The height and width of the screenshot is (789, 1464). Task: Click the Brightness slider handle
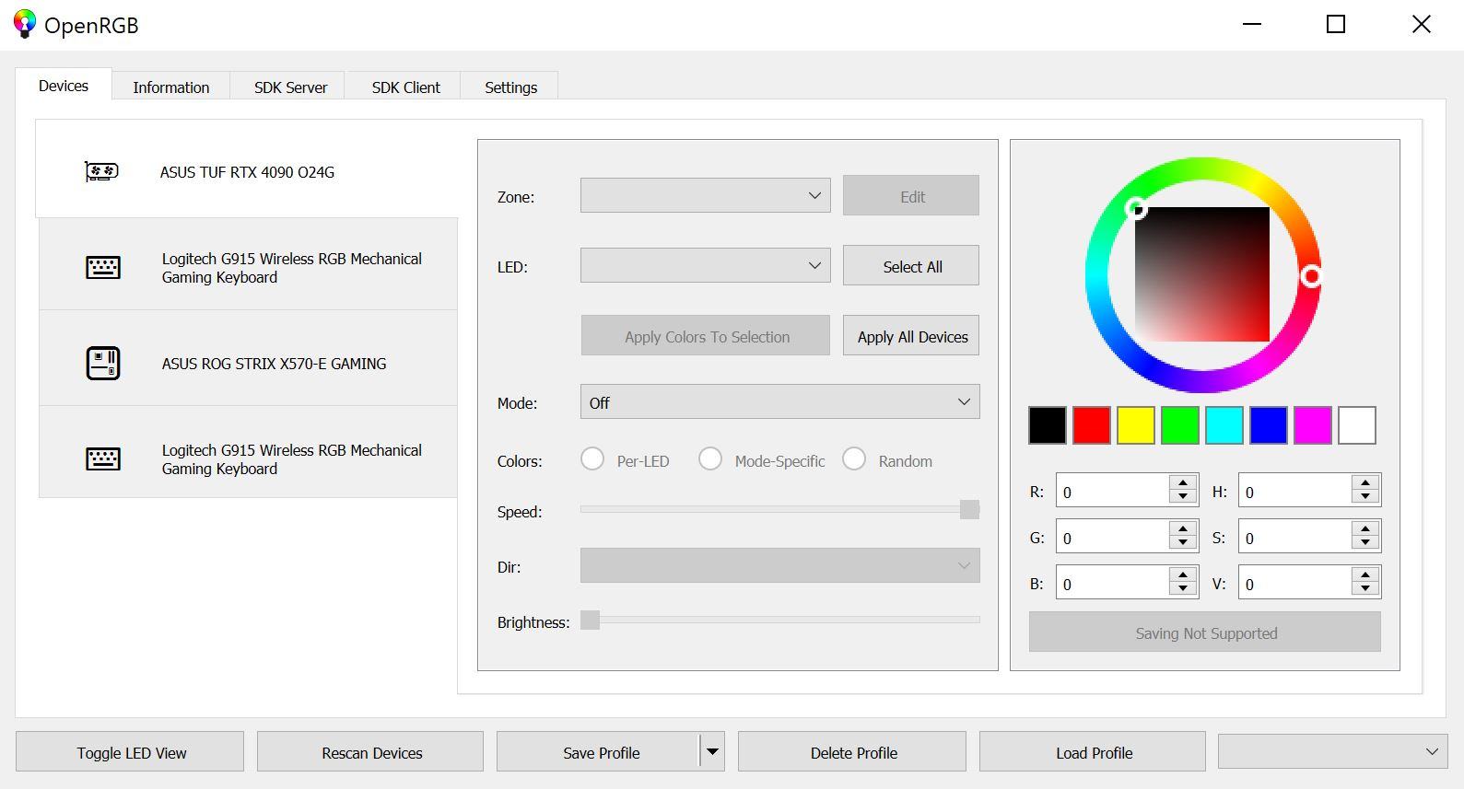[x=591, y=620]
